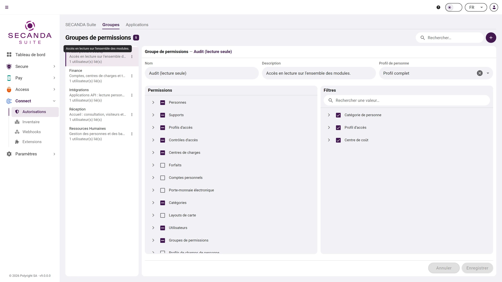Open the Autorisations menu item
Image resolution: width=502 pixels, height=282 pixels.
click(x=35, y=112)
